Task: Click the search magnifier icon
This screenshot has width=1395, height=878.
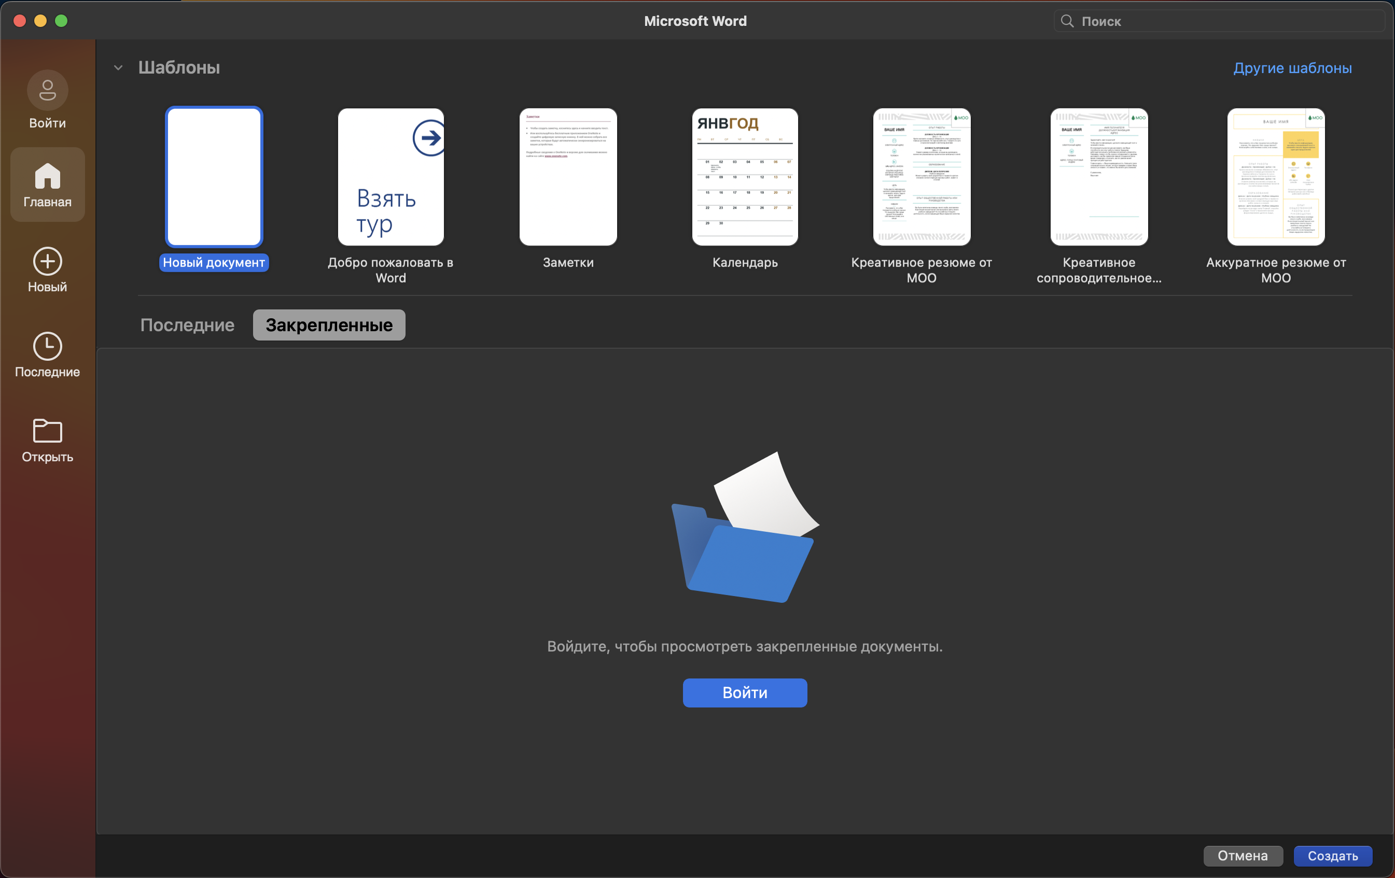Action: pos(1067,21)
